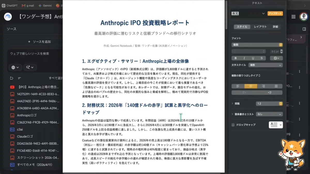Click the refresh icon above the source list

11,78
